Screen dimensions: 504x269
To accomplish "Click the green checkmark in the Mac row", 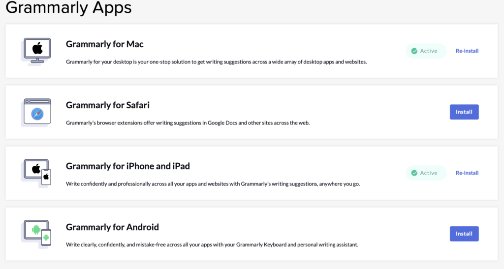I will pos(414,51).
